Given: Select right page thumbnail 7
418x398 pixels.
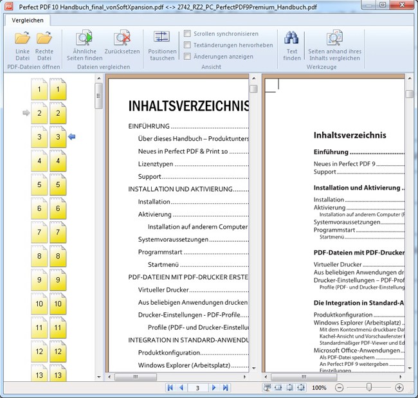Looking at the screenshot, I should [x=58, y=232].
